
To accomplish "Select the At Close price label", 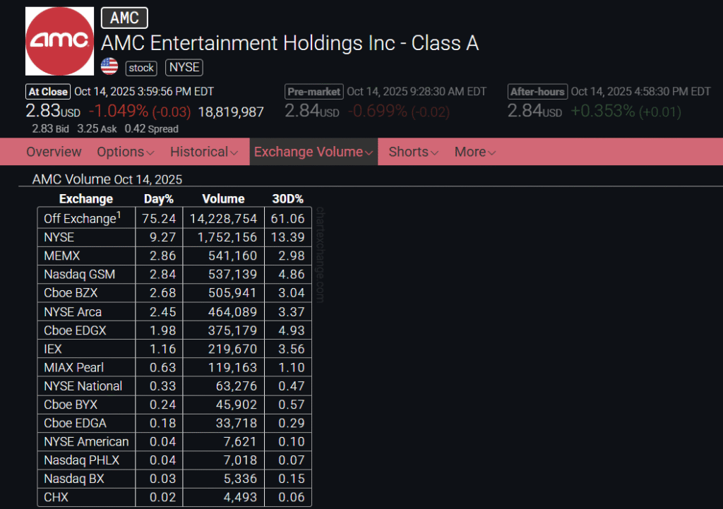I will [x=48, y=92].
